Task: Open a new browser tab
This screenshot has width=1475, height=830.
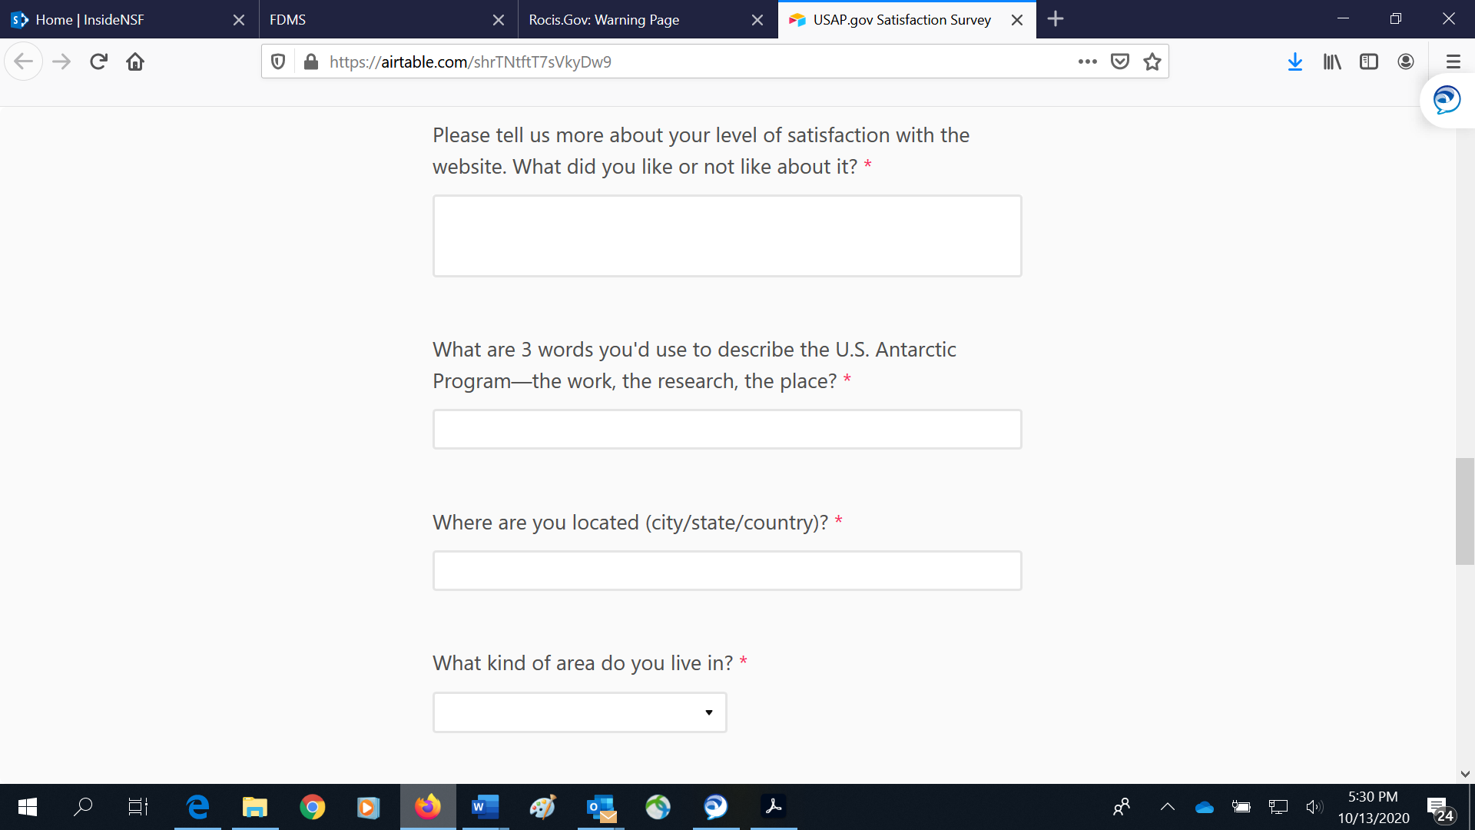Action: point(1056,19)
